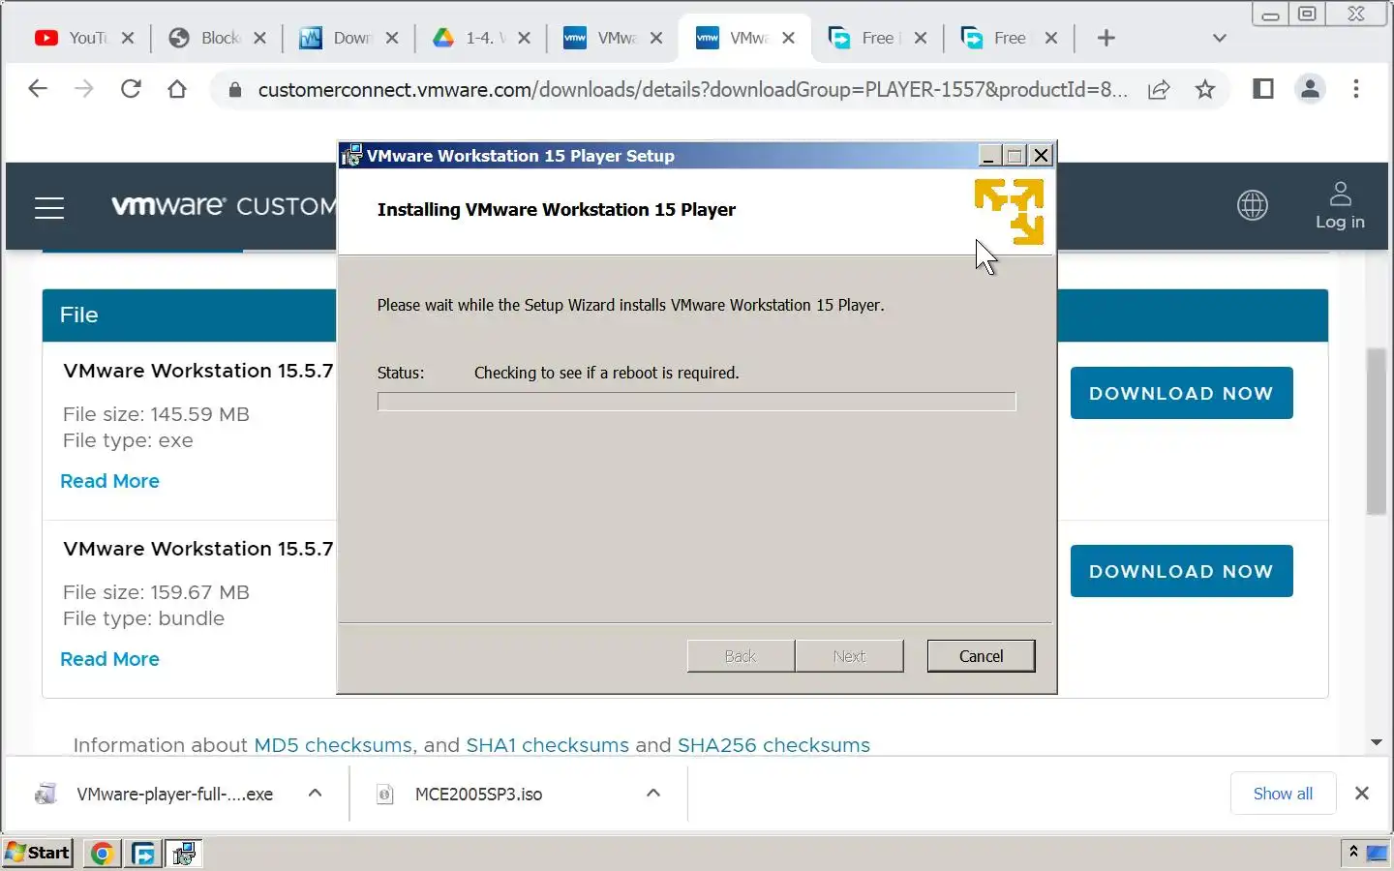View site security lock information
The image size is (1394, 871).
234,90
